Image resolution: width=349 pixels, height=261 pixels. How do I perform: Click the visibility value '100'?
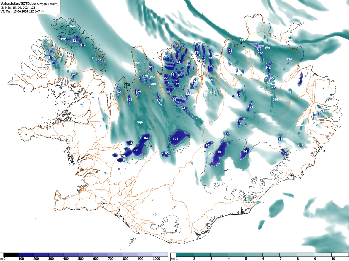pyautogui.click(x=228, y=135)
